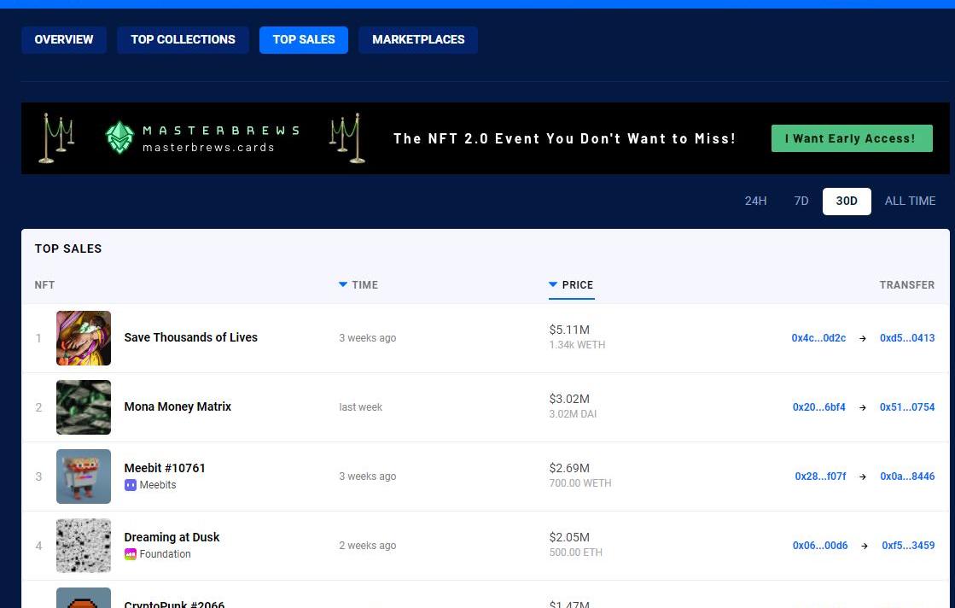Select the 30D time range
The height and width of the screenshot is (608, 955).
pos(846,201)
